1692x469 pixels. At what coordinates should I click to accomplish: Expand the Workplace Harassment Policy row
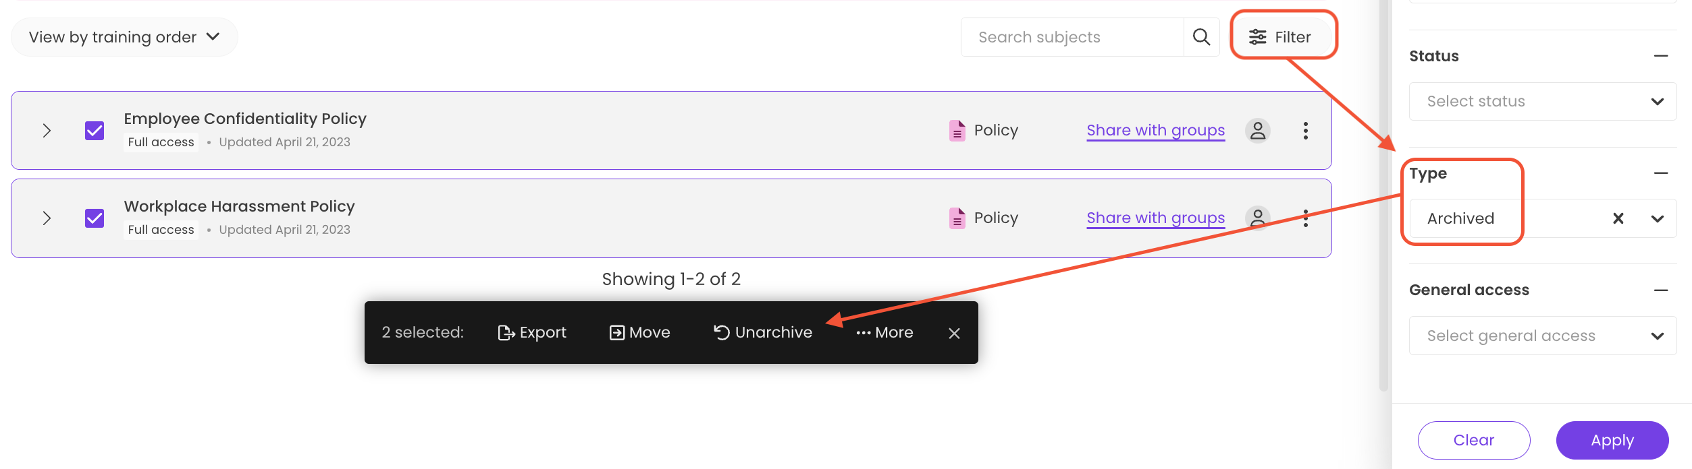47,218
